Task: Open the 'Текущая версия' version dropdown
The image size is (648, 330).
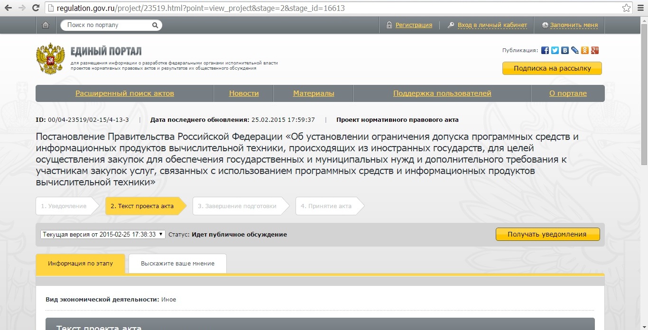Action: click(103, 234)
